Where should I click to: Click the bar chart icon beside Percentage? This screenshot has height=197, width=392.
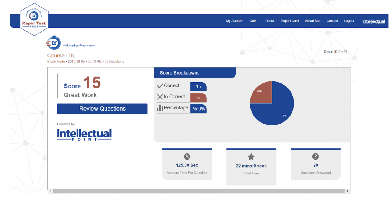tap(160, 108)
